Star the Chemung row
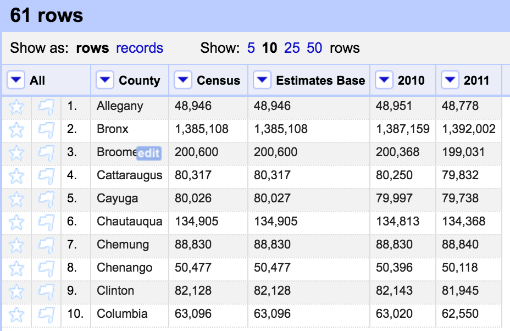The width and height of the screenshot is (510, 331). point(17,245)
